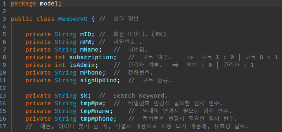
Task: Click line number 1 in the gutter
Action: (4, 4)
